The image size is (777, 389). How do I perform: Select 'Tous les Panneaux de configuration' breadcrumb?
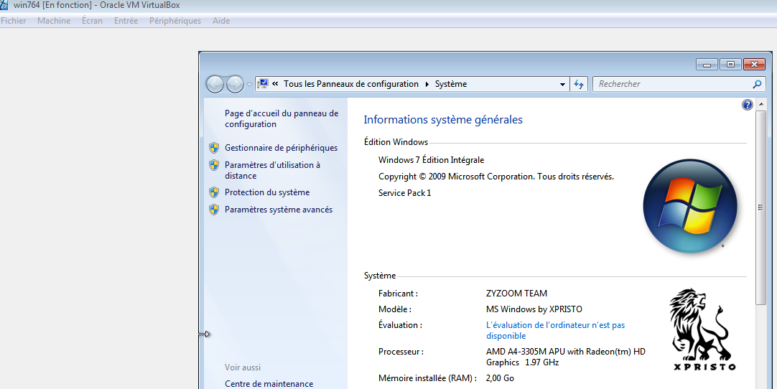351,84
